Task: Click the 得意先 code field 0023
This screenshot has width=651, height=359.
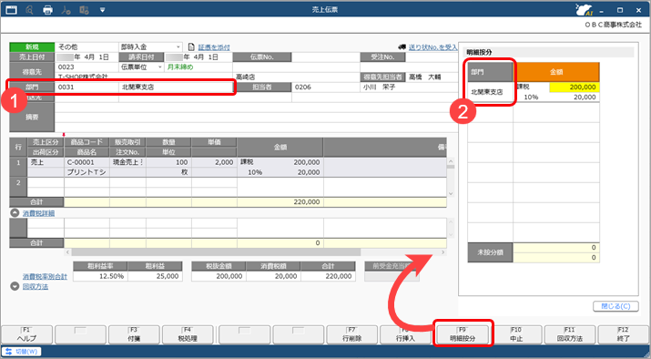Action: coord(86,67)
